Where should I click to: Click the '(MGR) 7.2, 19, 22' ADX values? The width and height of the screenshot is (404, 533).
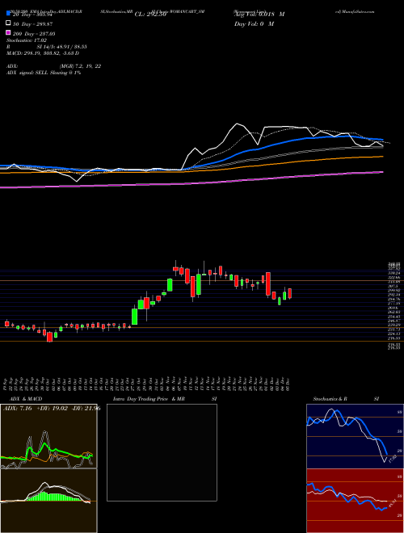(79, 66)
